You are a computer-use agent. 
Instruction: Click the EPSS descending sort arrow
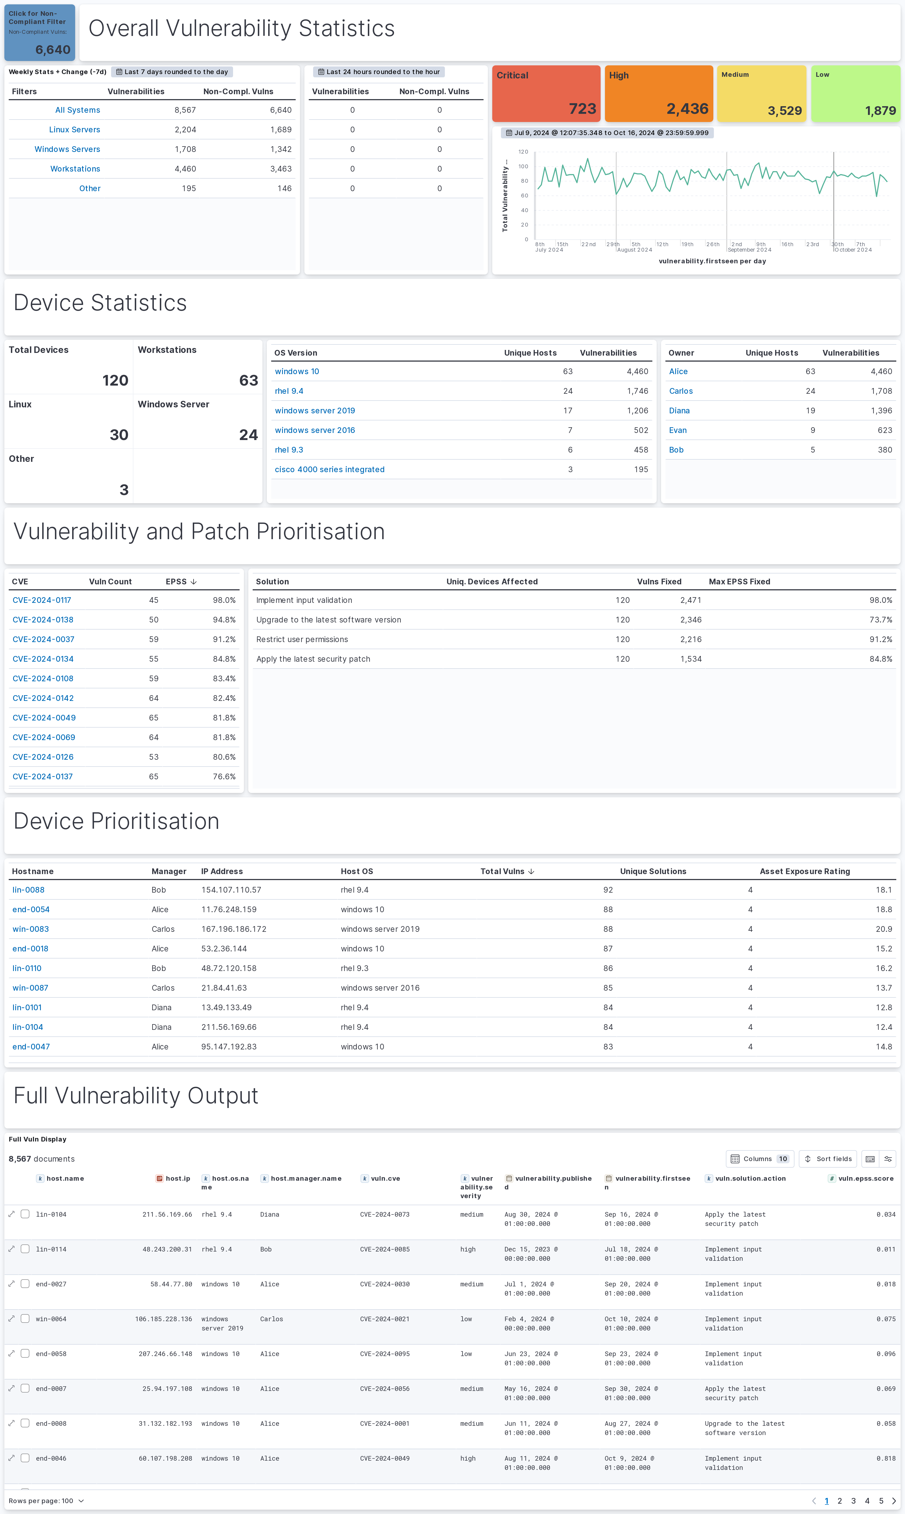point(194,582)
